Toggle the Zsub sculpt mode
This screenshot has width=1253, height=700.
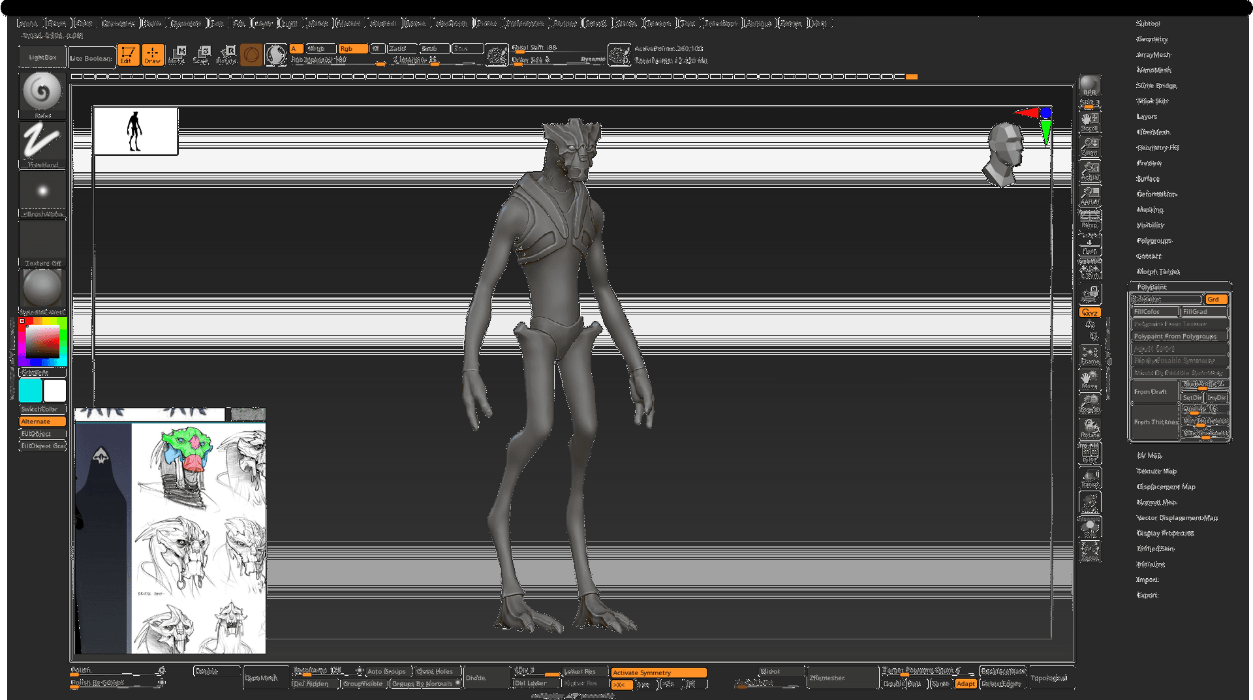[x=434, y=49]
